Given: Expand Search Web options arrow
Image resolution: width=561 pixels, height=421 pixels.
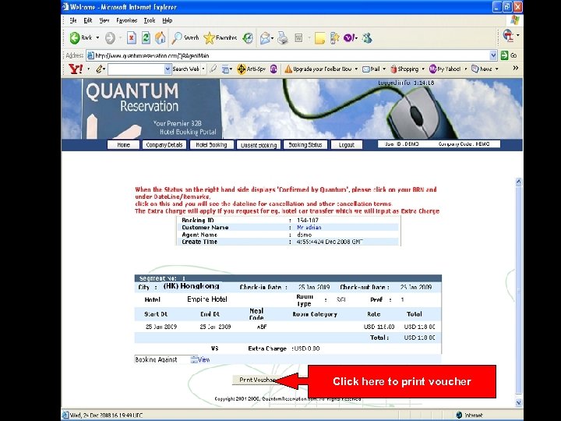Looking at the screenshot, I should coord(203,69).
